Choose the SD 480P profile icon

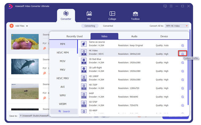point(84,111)
